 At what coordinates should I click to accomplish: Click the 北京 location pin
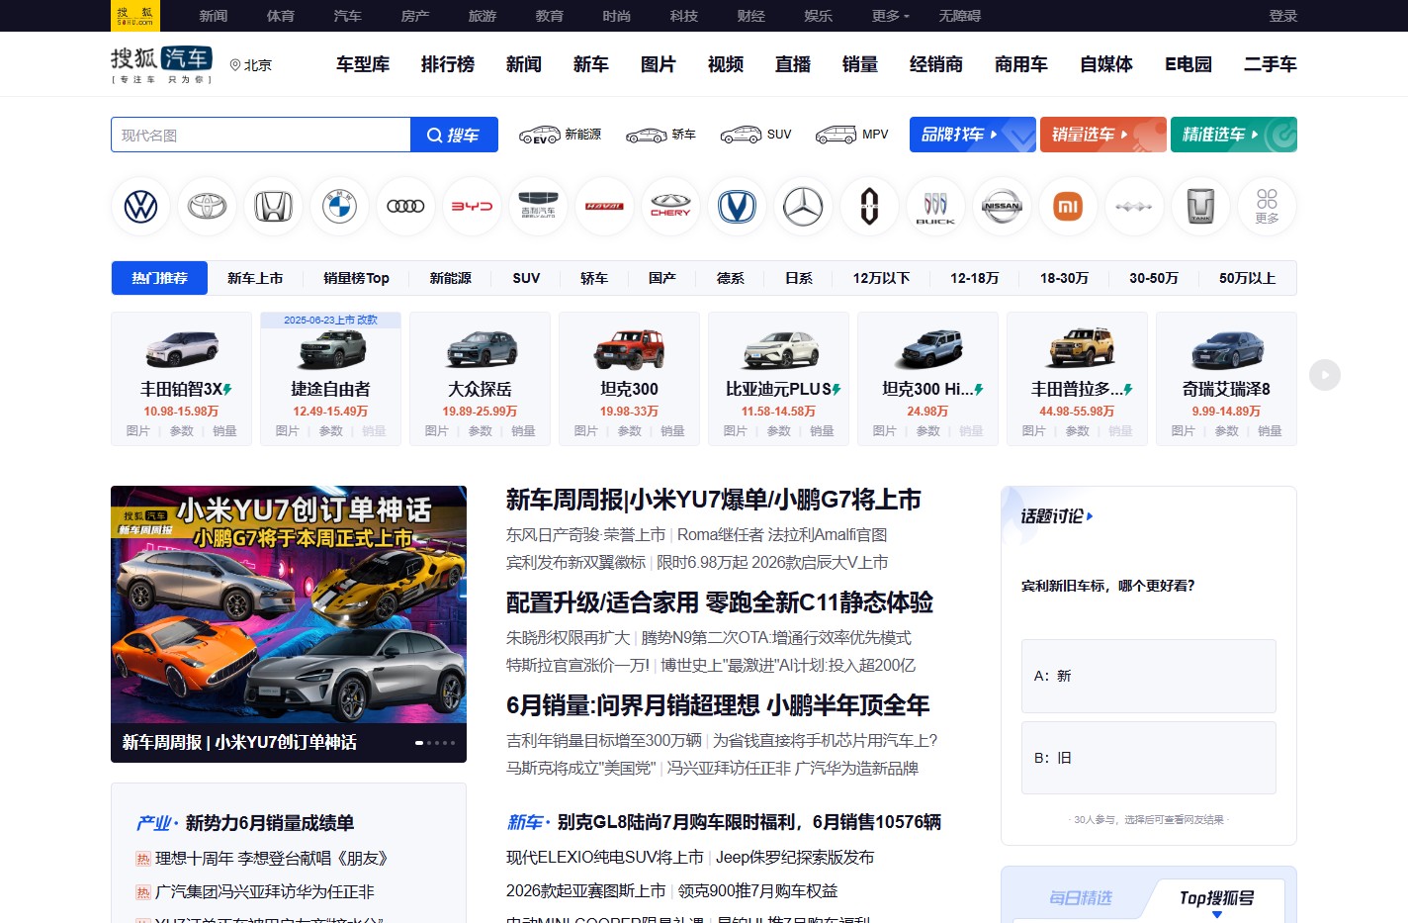[250, 65]
